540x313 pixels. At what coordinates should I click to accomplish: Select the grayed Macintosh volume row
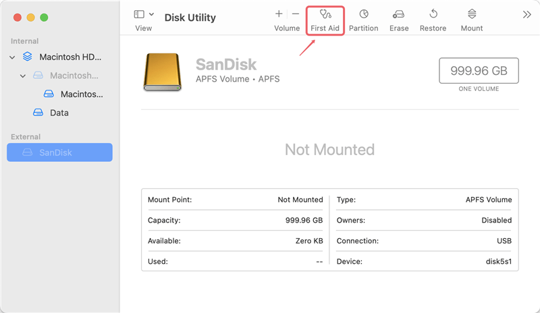pos(59,76)
